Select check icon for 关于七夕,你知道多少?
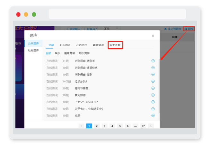This screenshot has width=212, height=148. click(153, 109)
